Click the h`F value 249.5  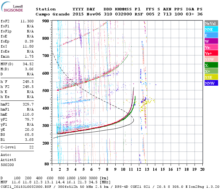click(x=28, y=82)
